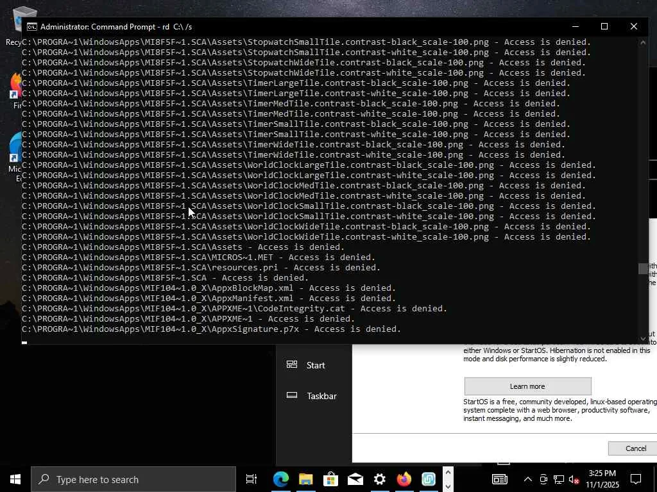The height and width of the screenshot is (492, 657).
Task: Open the network tray icon
Action: pyautogui.click(x=559, y=479)
